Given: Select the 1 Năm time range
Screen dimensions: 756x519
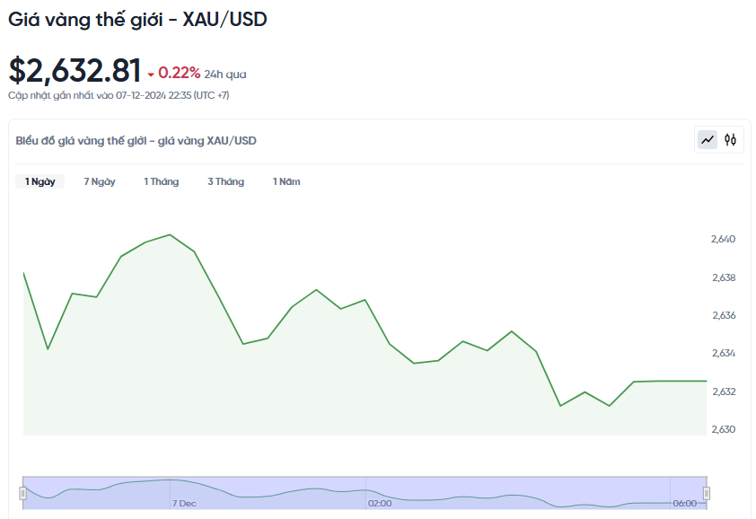Looking at the screenshot, I should click(286, 181).
